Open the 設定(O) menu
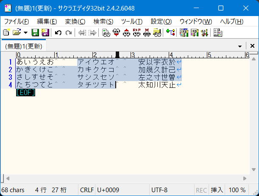This screenshot has height=196, width=259. point(161,22)
